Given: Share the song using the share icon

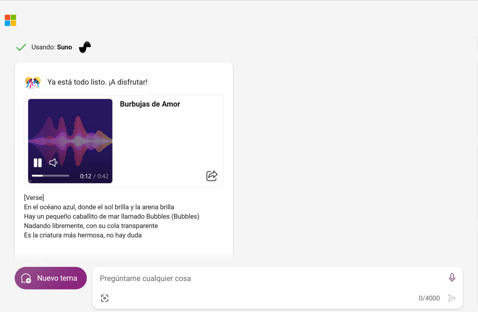Looking at the screenshot, I should [211, 176].
